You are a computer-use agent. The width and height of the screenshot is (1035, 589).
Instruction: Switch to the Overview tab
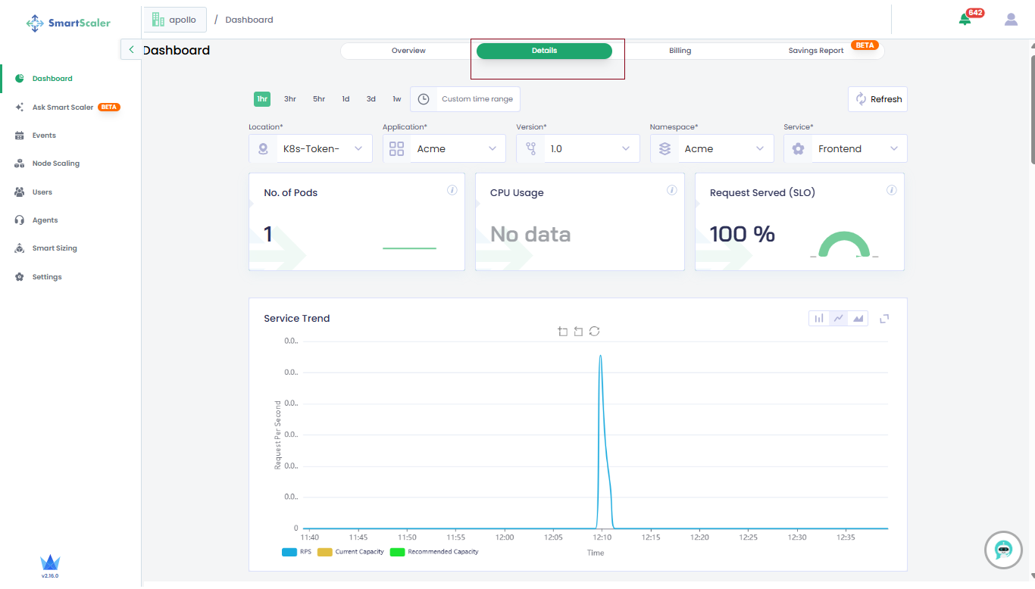click(x=408, y=51)
